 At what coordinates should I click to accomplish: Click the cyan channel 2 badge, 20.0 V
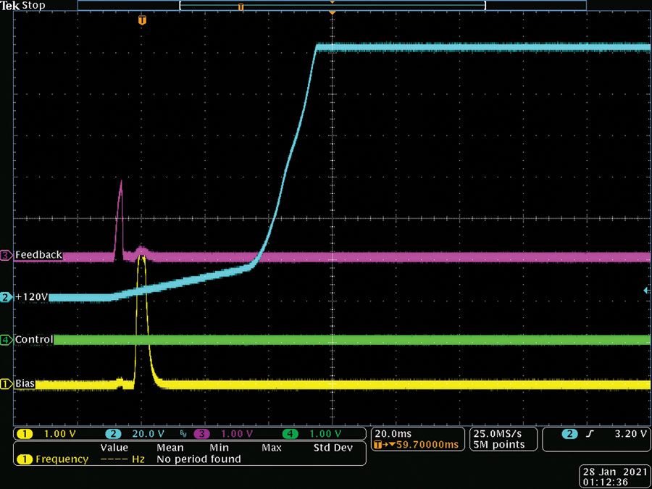136,434
